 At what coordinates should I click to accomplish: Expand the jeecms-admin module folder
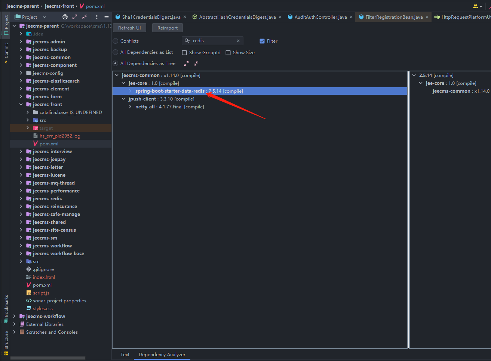[21, 41]
